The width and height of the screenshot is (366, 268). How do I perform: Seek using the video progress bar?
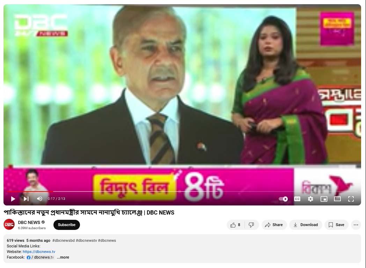pyautogui.click(x=182, y=191)
